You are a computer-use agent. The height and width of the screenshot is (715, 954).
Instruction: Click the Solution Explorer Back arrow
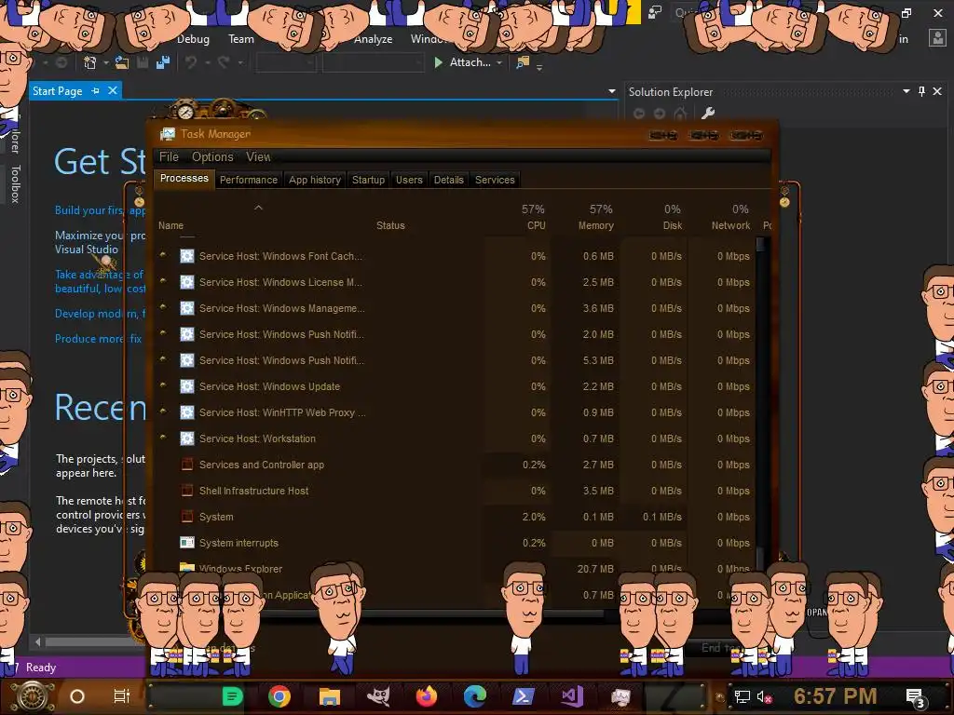[x=639, y=113]
